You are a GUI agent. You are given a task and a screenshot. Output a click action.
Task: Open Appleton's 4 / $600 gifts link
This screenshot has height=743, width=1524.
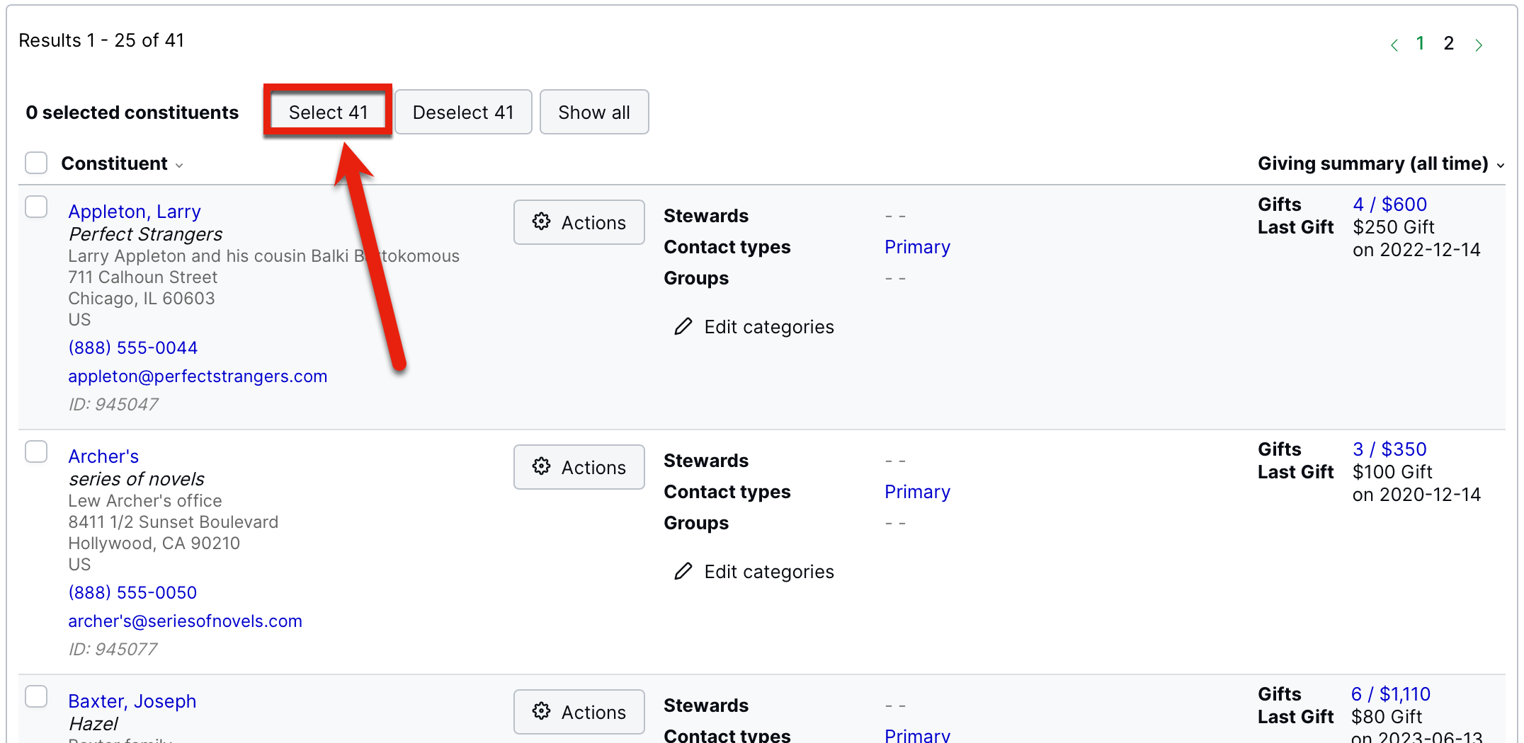tap(1389, 205)
